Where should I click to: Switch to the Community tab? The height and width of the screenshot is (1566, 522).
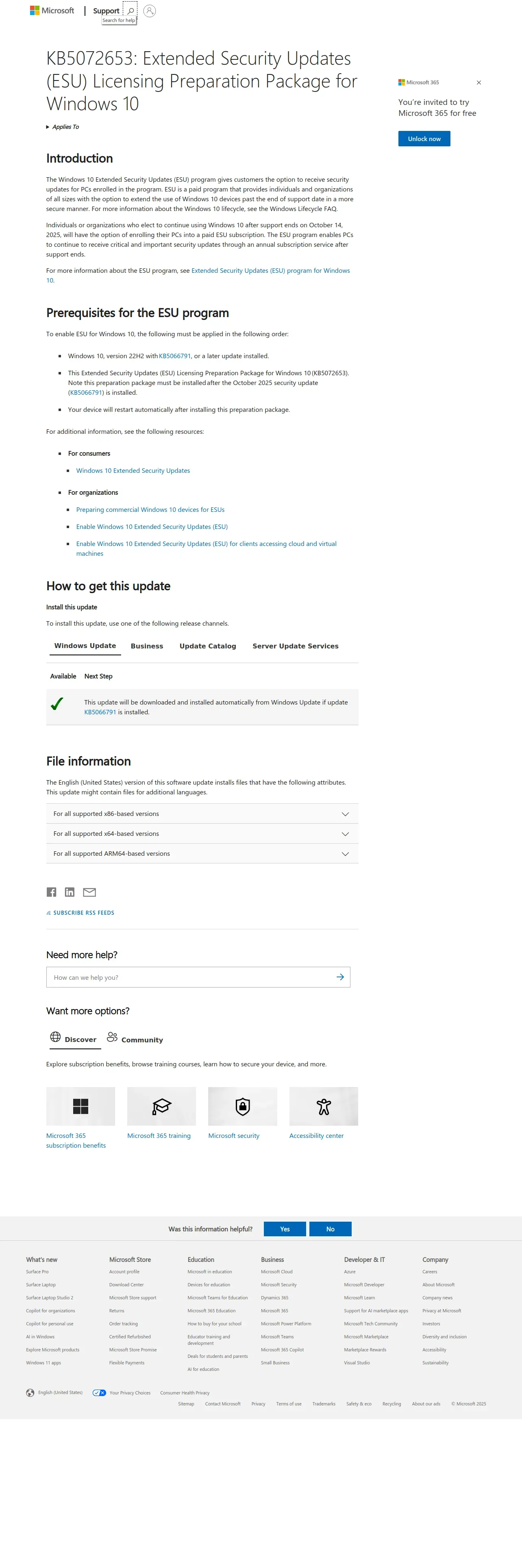[x=135, y=1039]
